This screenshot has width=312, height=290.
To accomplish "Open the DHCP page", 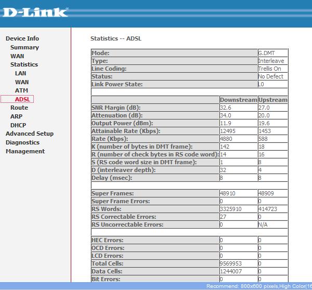I will click(x=18, y=125).
